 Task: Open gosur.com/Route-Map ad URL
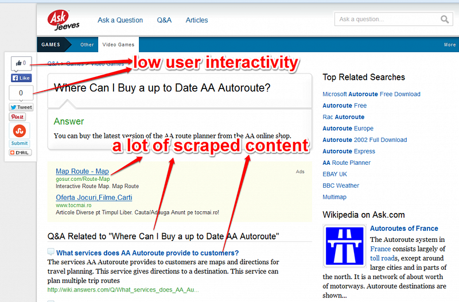click(x=83, y=179)
